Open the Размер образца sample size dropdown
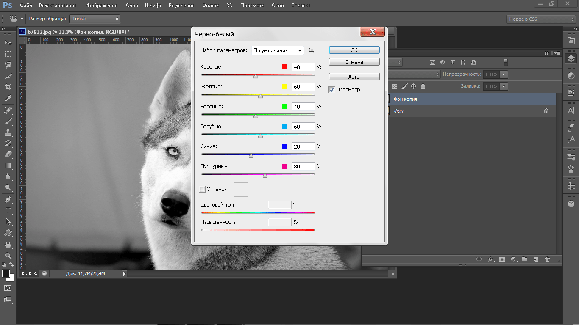 (95, 19)
